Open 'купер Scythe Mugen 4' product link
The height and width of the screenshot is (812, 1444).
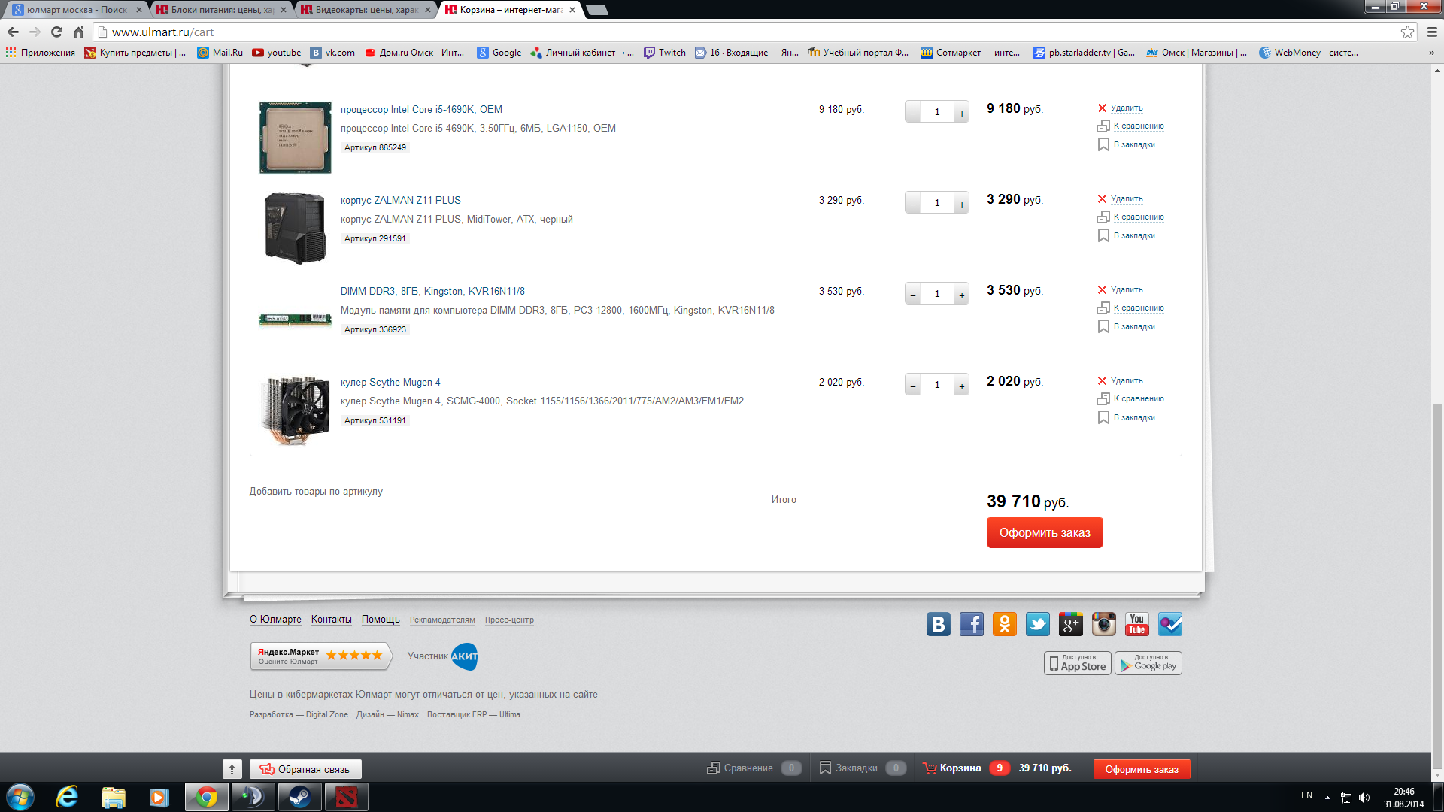(x=390, y=382)
